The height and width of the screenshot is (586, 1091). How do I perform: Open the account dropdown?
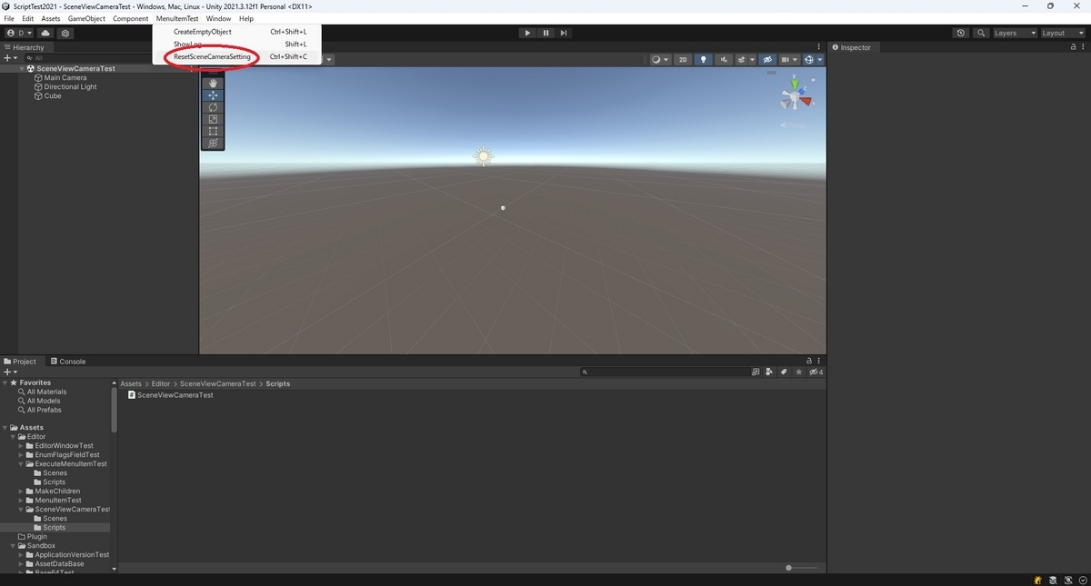click(x=18, y=33)
